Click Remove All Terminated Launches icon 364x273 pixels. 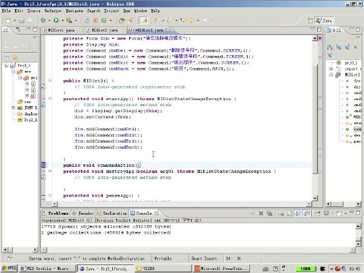click(269, 213)
